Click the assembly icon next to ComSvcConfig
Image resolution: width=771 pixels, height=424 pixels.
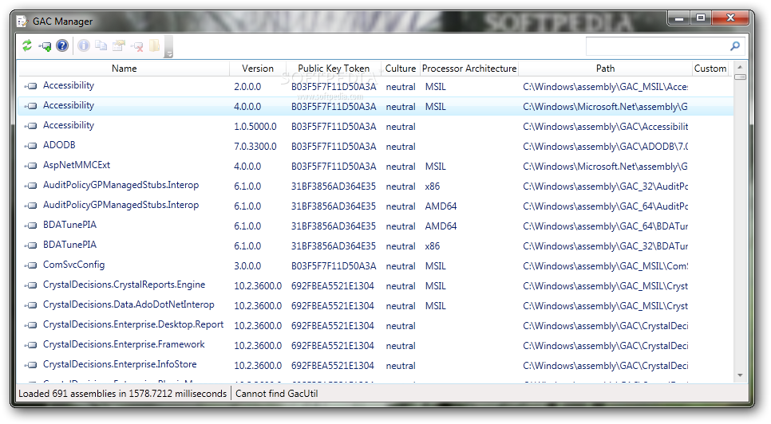click(31, 265)
